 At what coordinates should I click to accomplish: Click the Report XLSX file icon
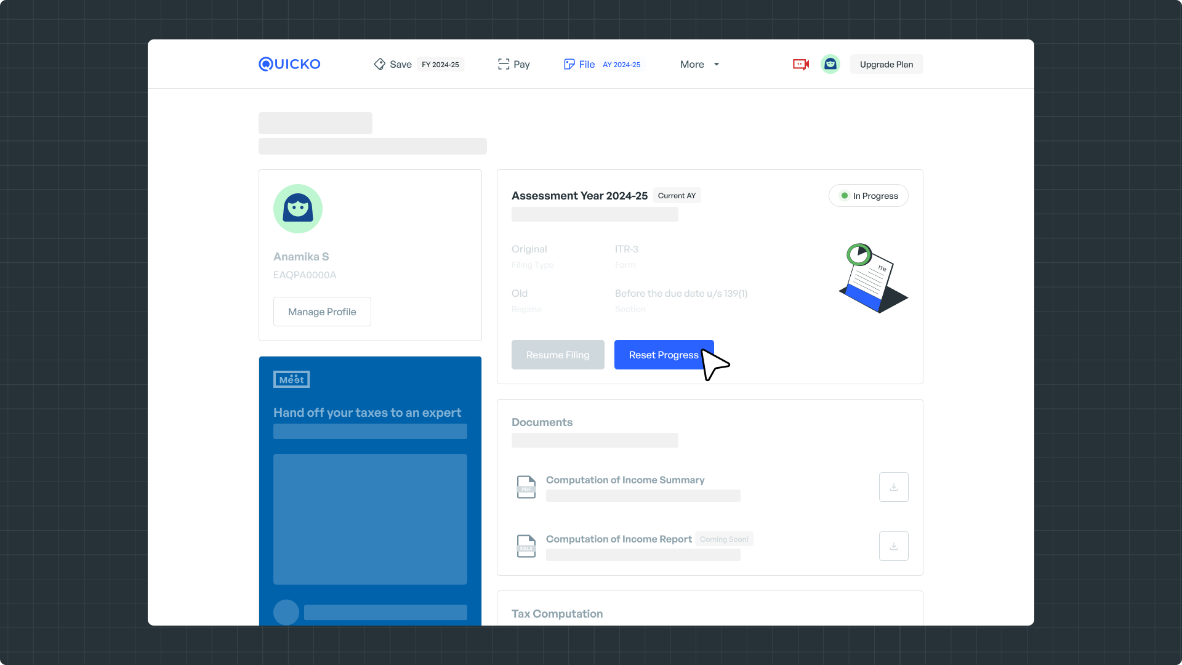click(526, 546)
